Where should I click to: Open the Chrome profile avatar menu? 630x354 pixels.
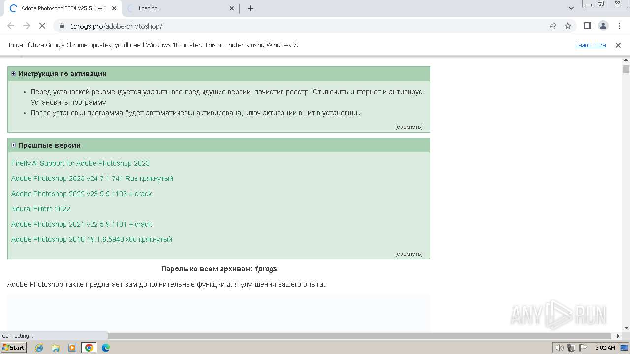(603, 26)
